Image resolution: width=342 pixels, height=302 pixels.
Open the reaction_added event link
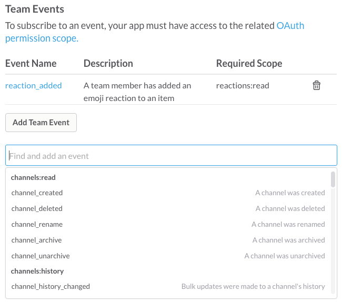click(33, 85)
